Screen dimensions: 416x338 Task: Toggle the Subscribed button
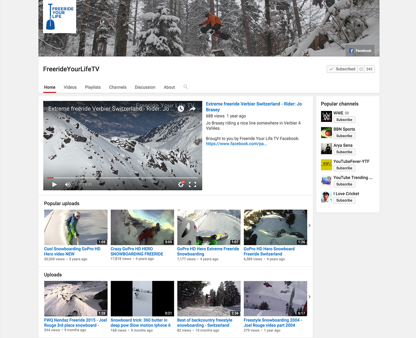coord(342,69)
